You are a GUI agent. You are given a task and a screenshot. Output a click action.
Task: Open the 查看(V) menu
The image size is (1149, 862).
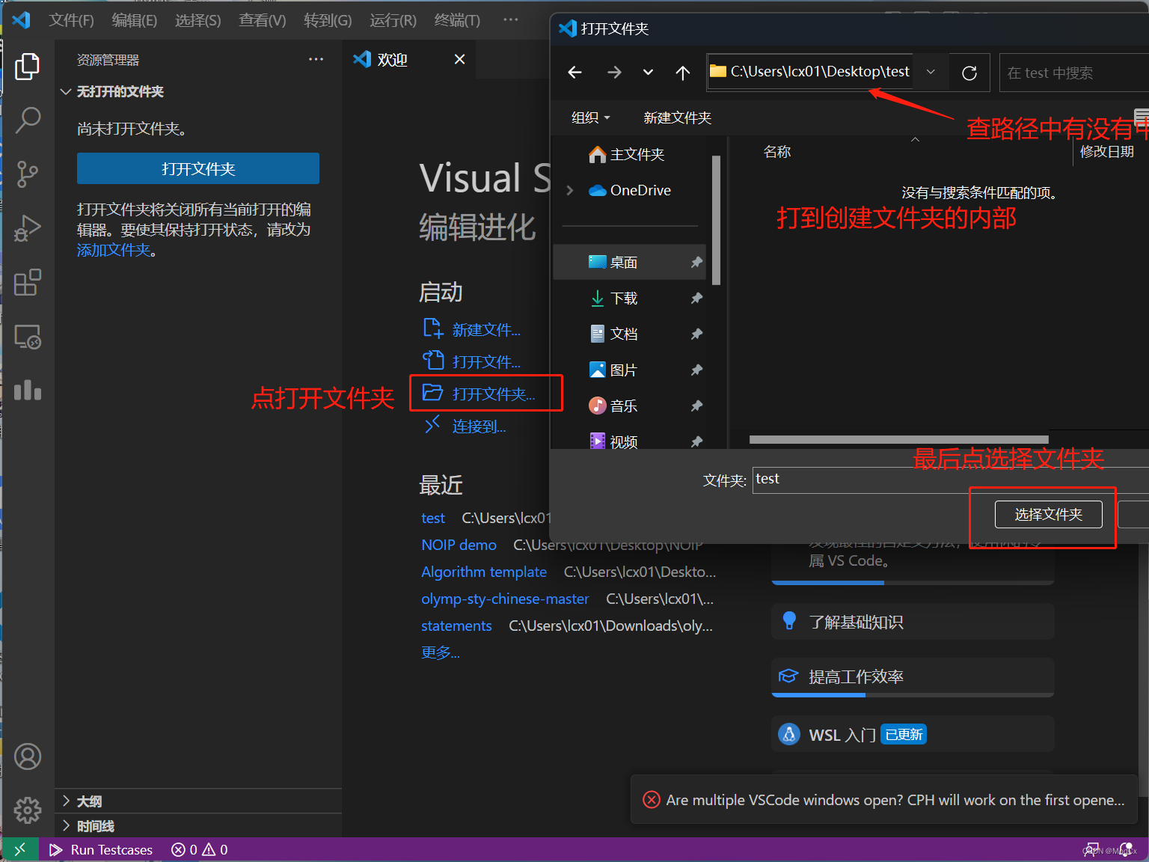pos(262,20)
